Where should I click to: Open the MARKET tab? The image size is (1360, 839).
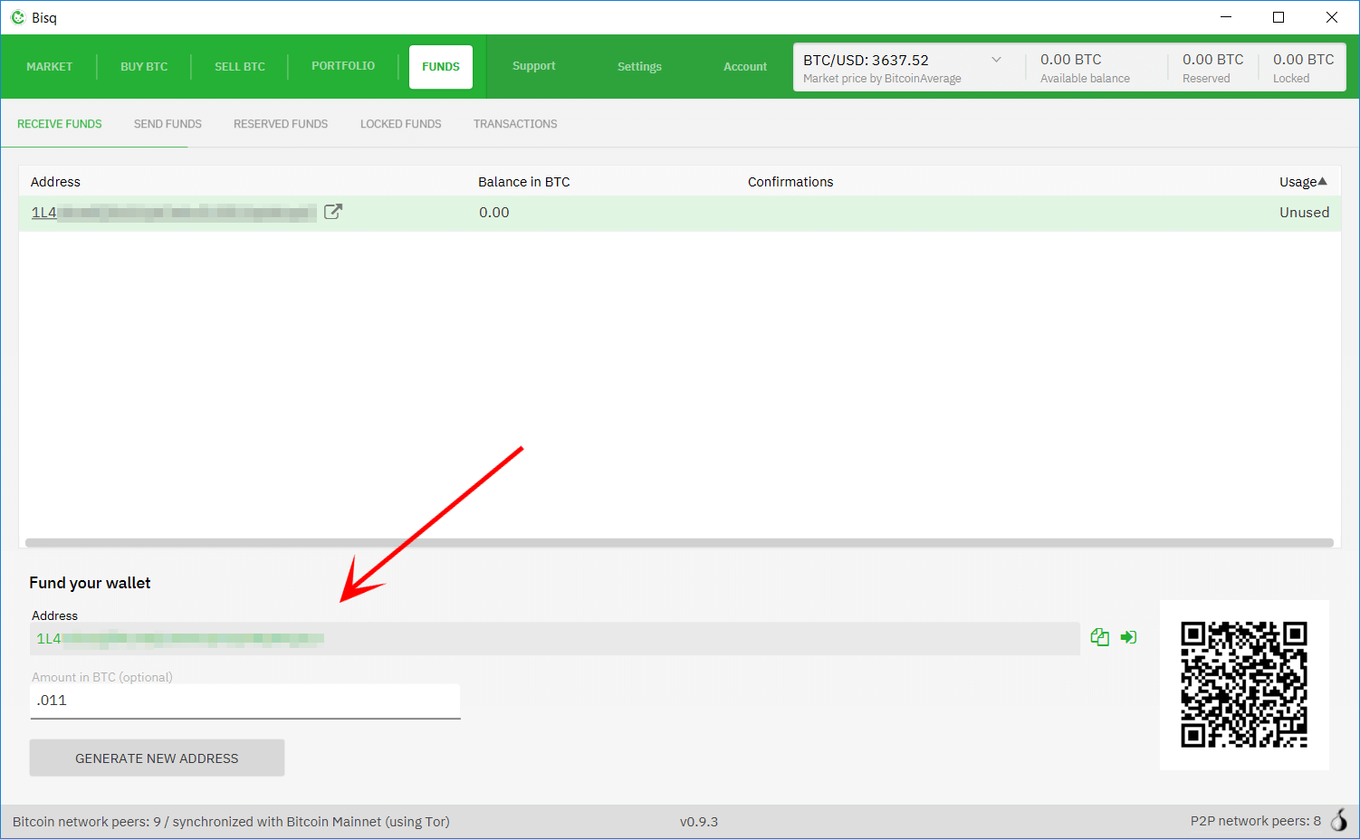point(50,67)
